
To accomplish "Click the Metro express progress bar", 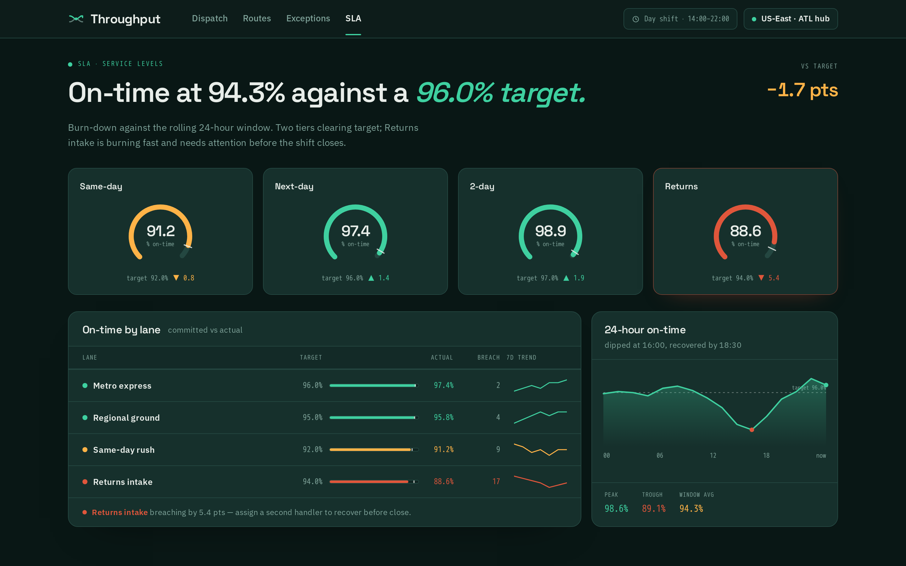I will (x=374, y=385).
